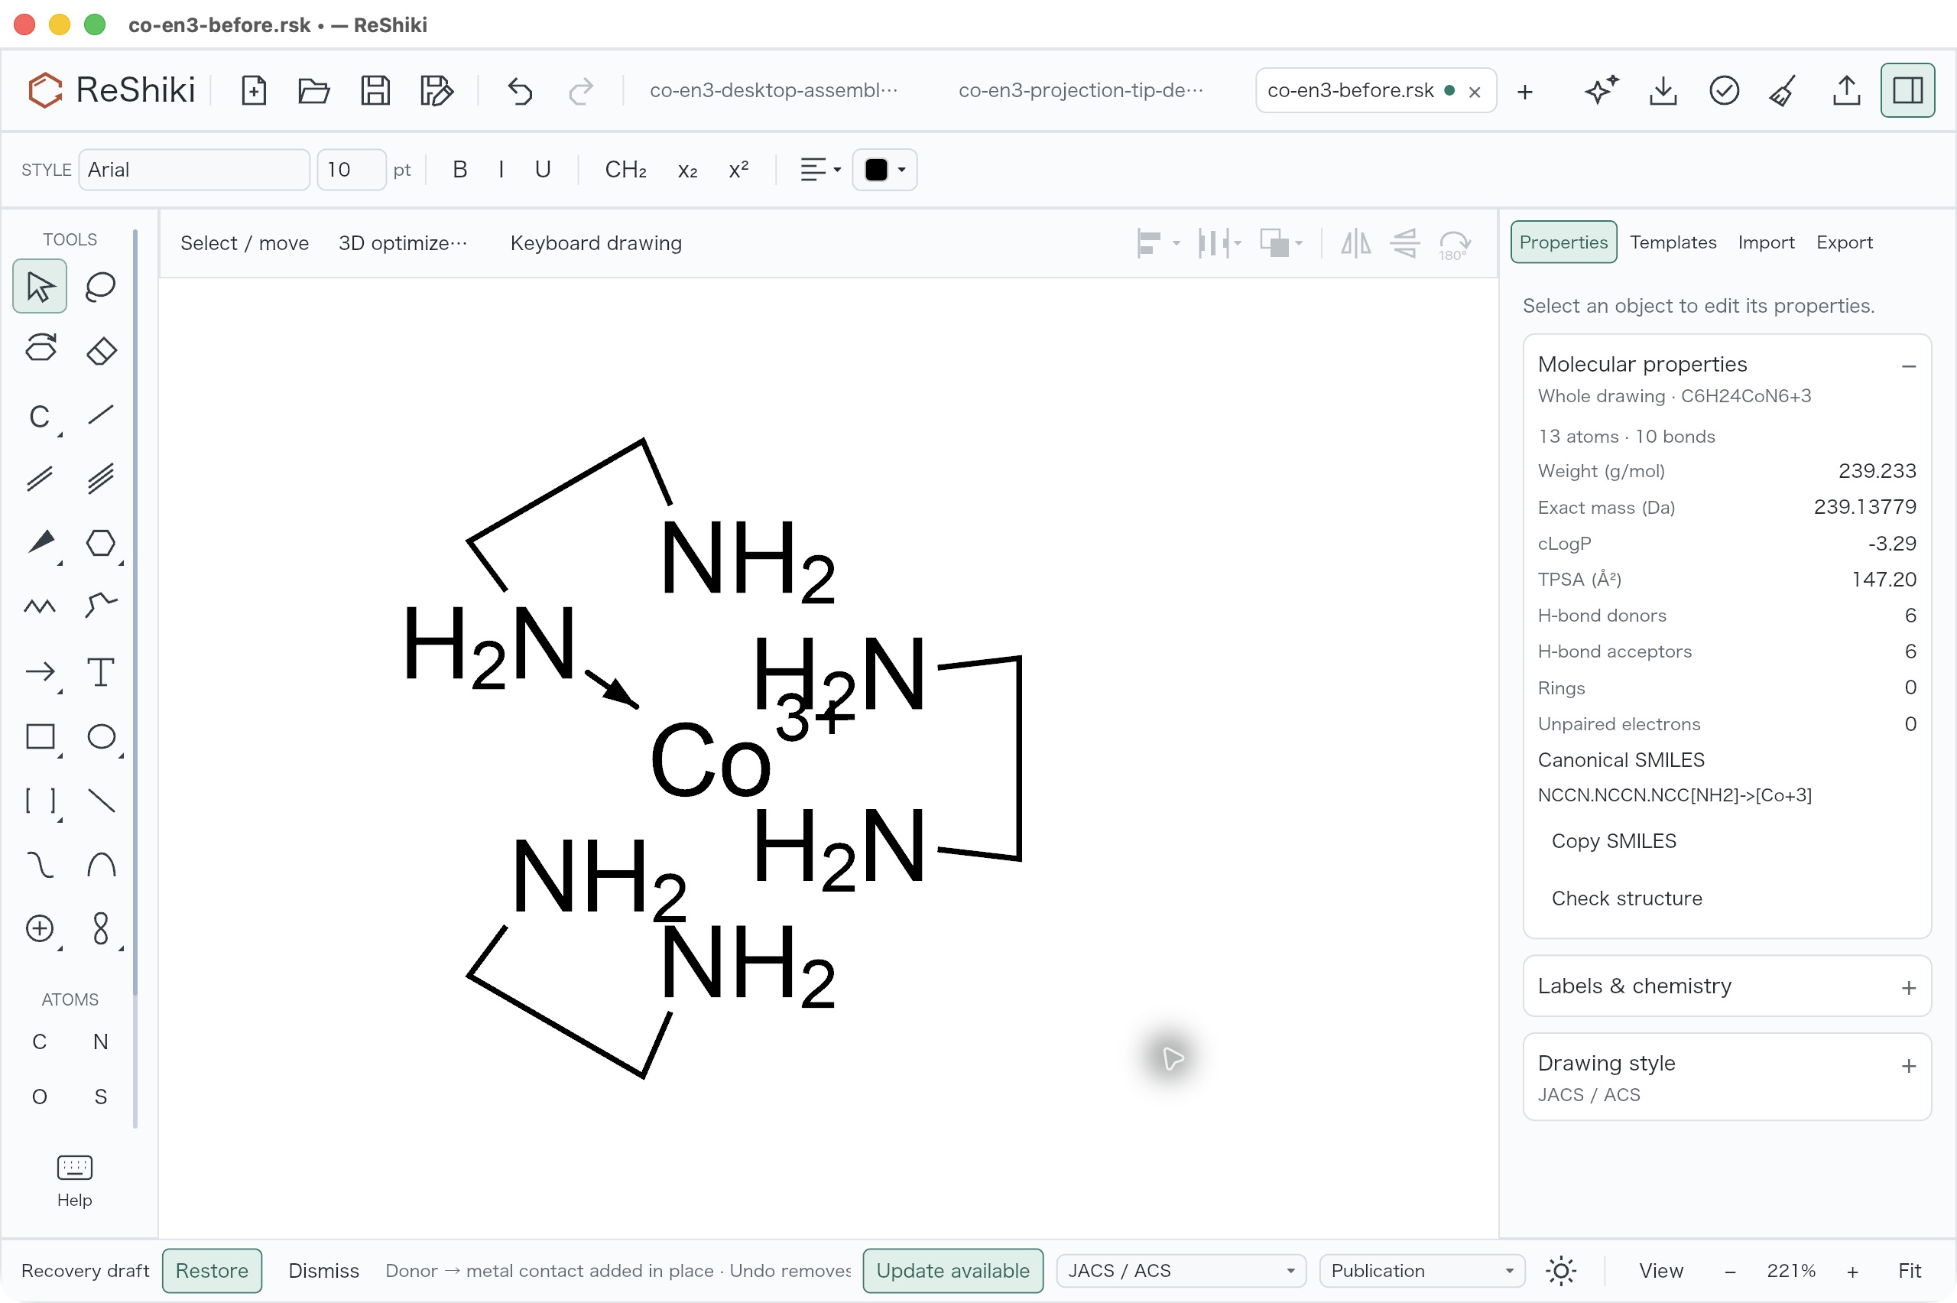1957x1303 pixels.
Task: Select the lasso selection tool
Action: (100, 287)
